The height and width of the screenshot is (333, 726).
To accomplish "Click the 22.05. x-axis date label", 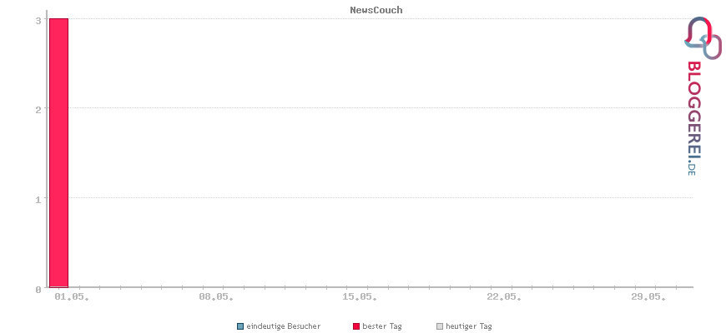I will click(504, 297).
